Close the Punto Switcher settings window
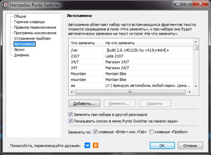 (x=201, y=3)
